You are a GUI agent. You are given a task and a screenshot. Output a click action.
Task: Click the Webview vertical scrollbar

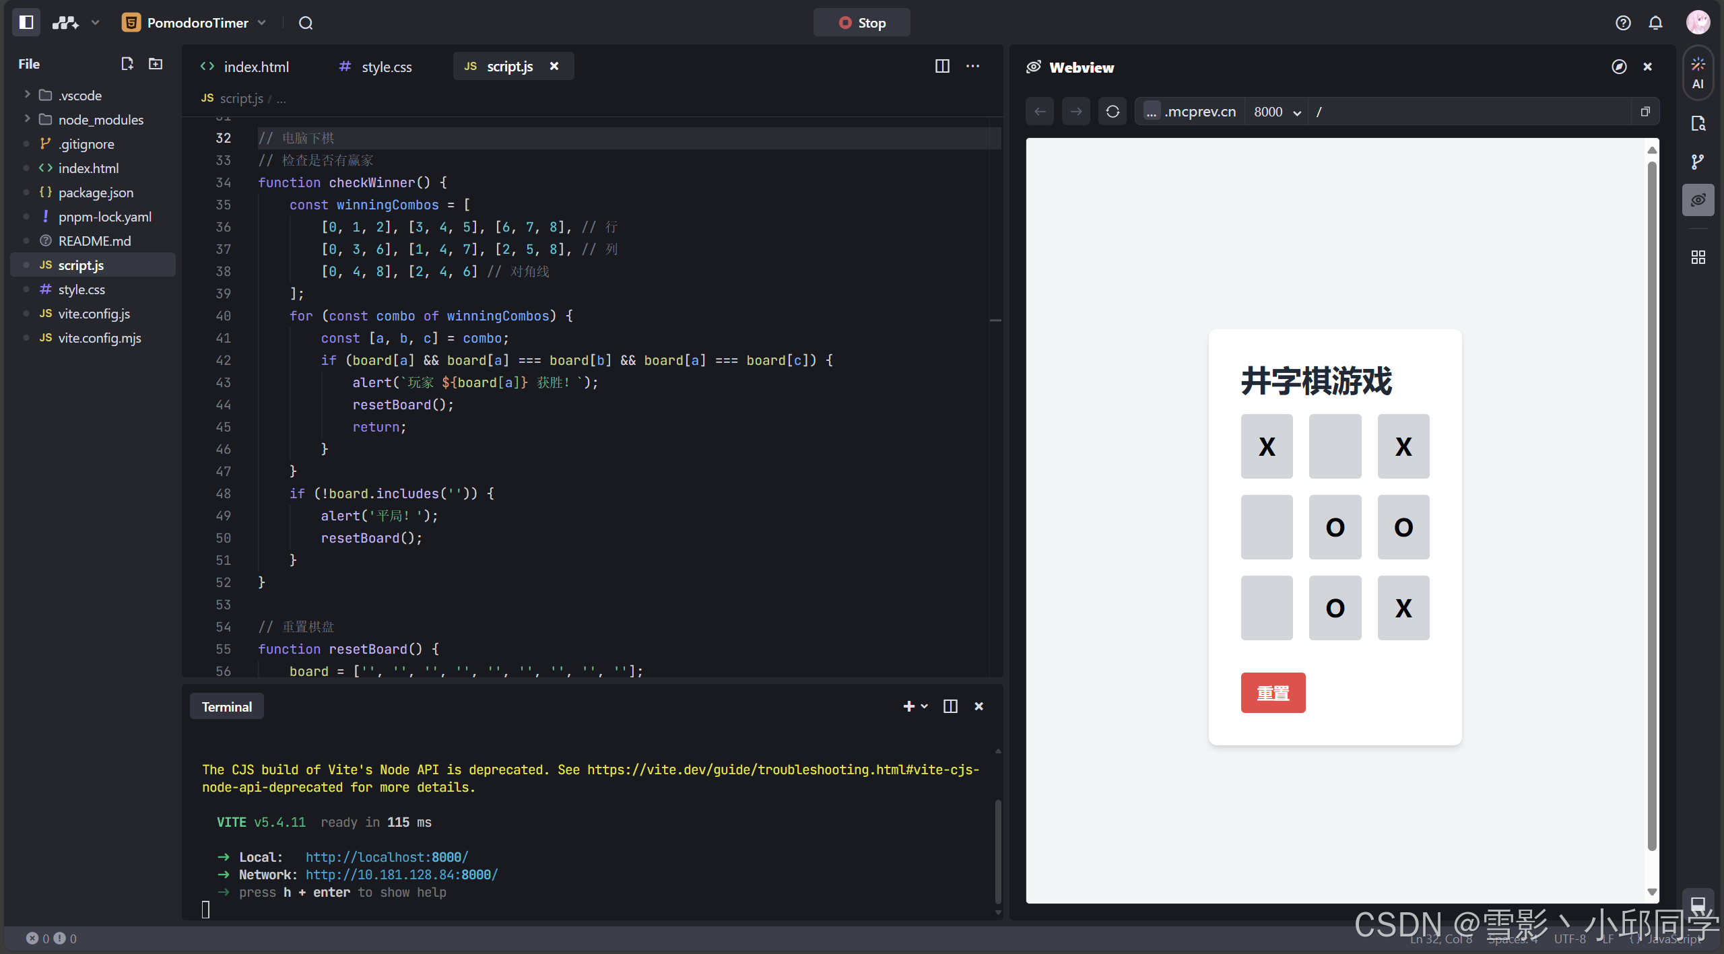1651,505
